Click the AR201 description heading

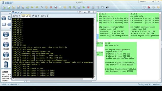[5, 72]
